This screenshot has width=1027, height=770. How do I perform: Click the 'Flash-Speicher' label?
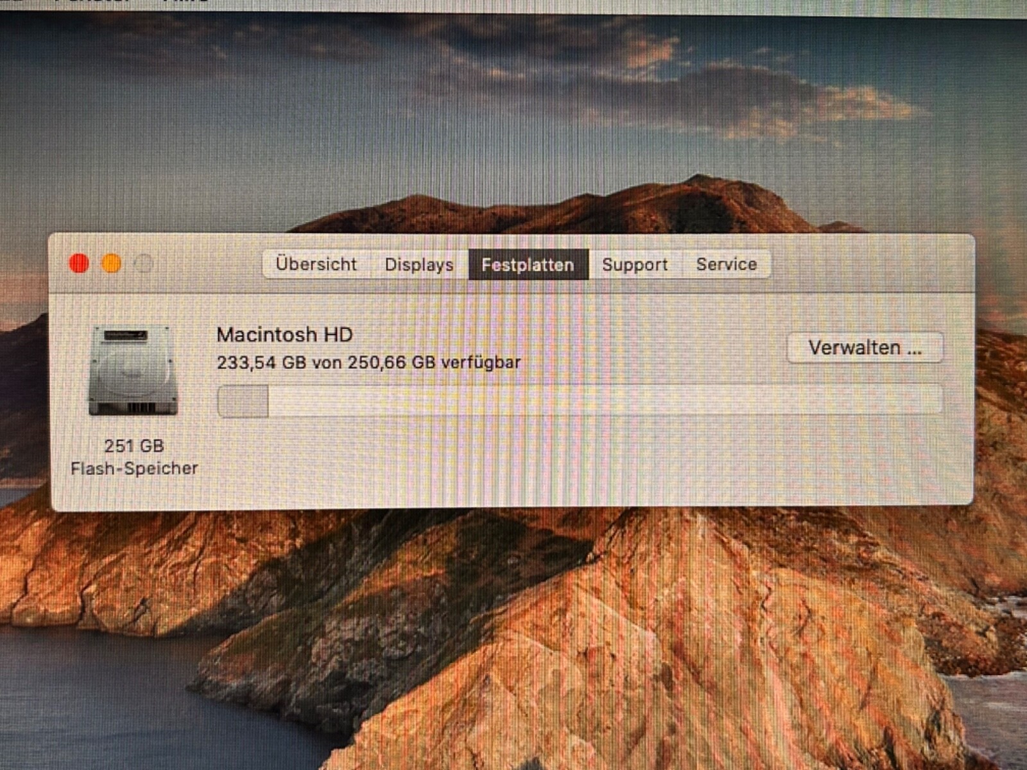(x=134, y=468)
